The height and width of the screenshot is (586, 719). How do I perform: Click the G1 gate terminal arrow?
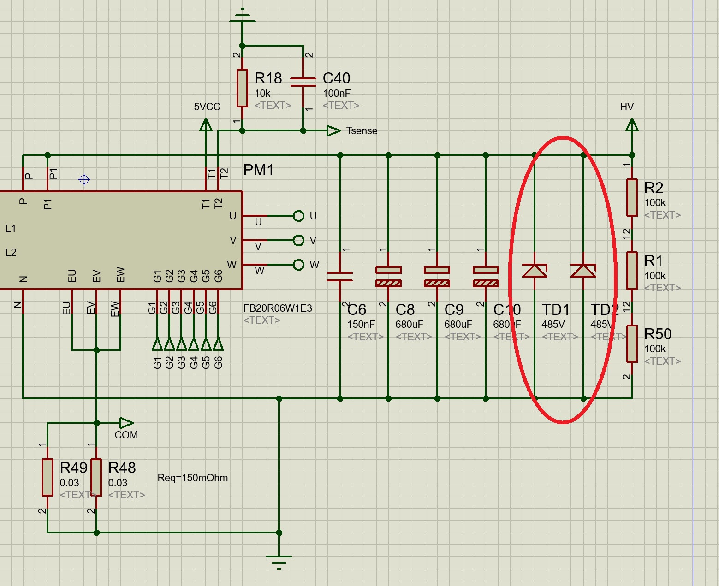(x=157, y=344)
